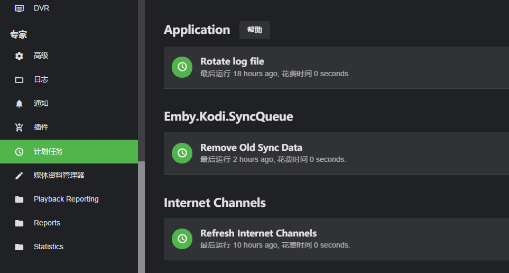Screen dimensions: 509x273
Task: Click green clock icon for Remove Old Sync Data
Action: coord(182,153)
